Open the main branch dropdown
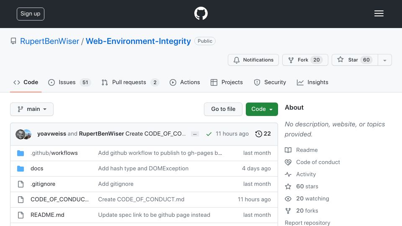402x226 pixels. [x=32, y=109]
